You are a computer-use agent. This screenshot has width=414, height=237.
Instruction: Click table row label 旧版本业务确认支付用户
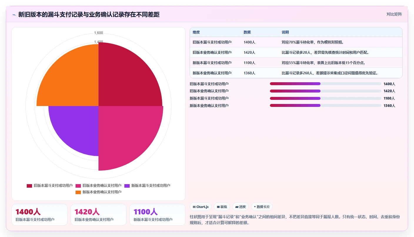click(212, 53)
